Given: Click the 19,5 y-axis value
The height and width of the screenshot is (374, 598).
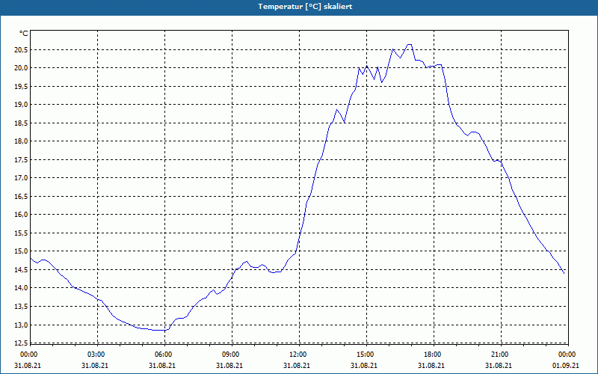Looking at the screenshot, I should tap(21, 86).
